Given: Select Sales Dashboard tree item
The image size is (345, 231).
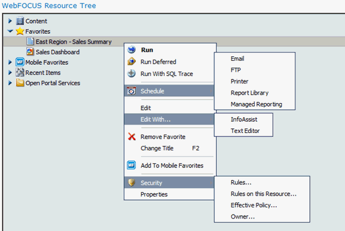Looking at the screenshot, I should click(57, 52).
